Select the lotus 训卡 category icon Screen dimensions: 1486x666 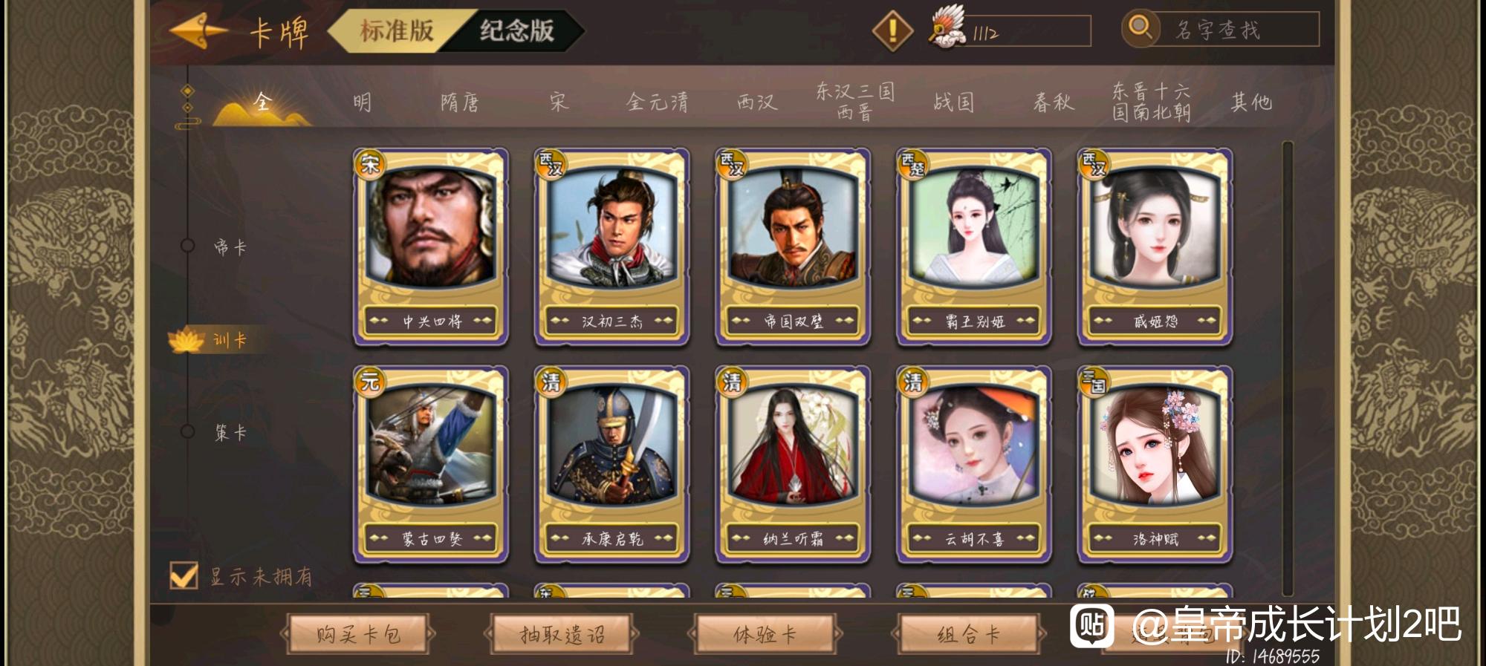(186, 340)
